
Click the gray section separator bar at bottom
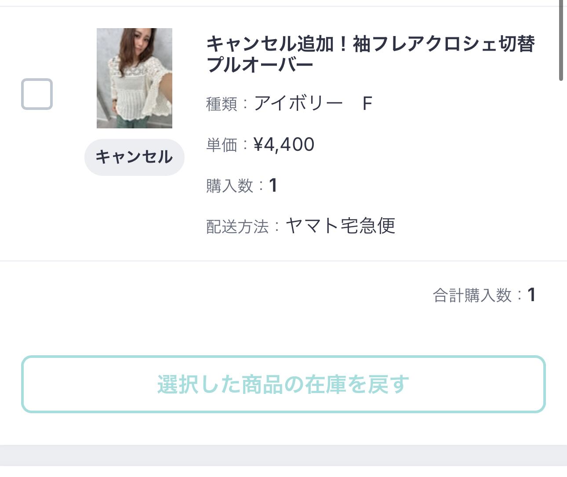click(283, 455)
